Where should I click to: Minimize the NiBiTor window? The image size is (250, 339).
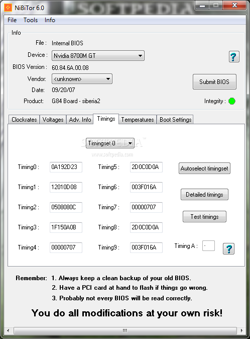click(202, 6)
